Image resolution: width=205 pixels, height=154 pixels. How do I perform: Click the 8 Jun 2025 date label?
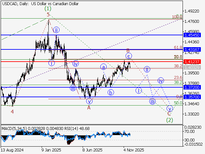pyautogui.click(x=92, y=150)
